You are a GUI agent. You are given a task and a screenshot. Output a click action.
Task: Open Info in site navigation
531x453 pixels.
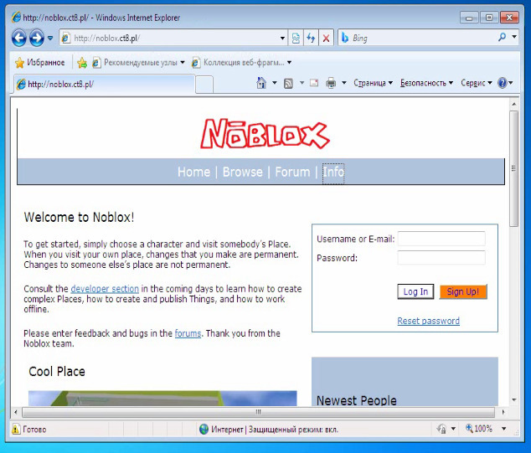pos(333,172)
